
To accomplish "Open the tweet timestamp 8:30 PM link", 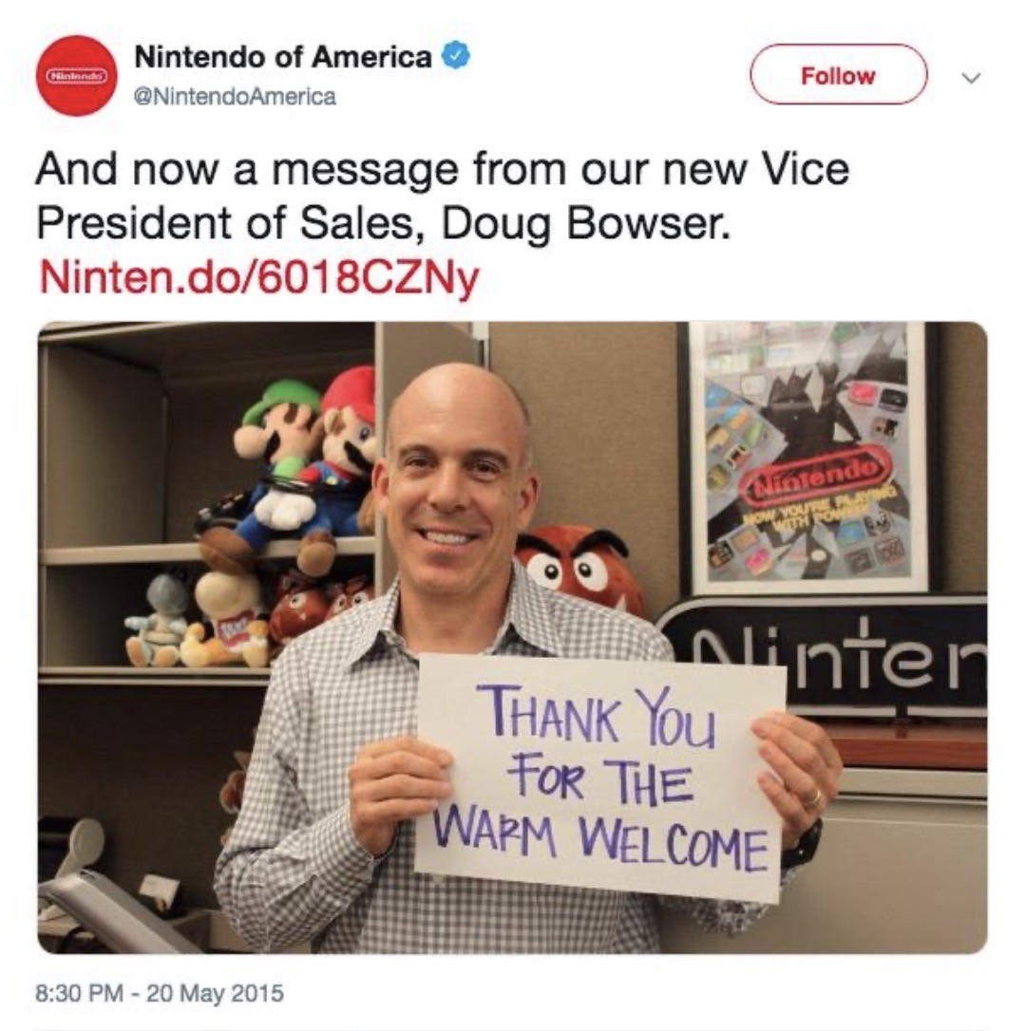I will point(79,992).
